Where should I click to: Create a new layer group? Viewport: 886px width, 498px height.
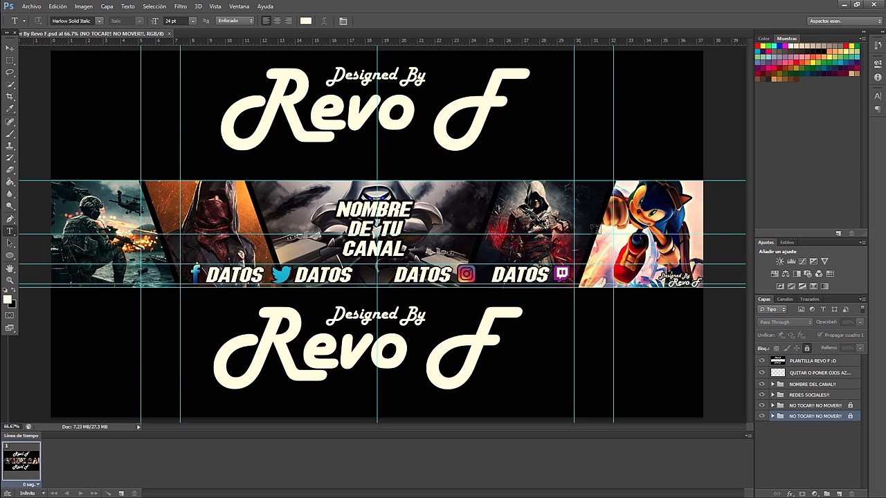826,493
